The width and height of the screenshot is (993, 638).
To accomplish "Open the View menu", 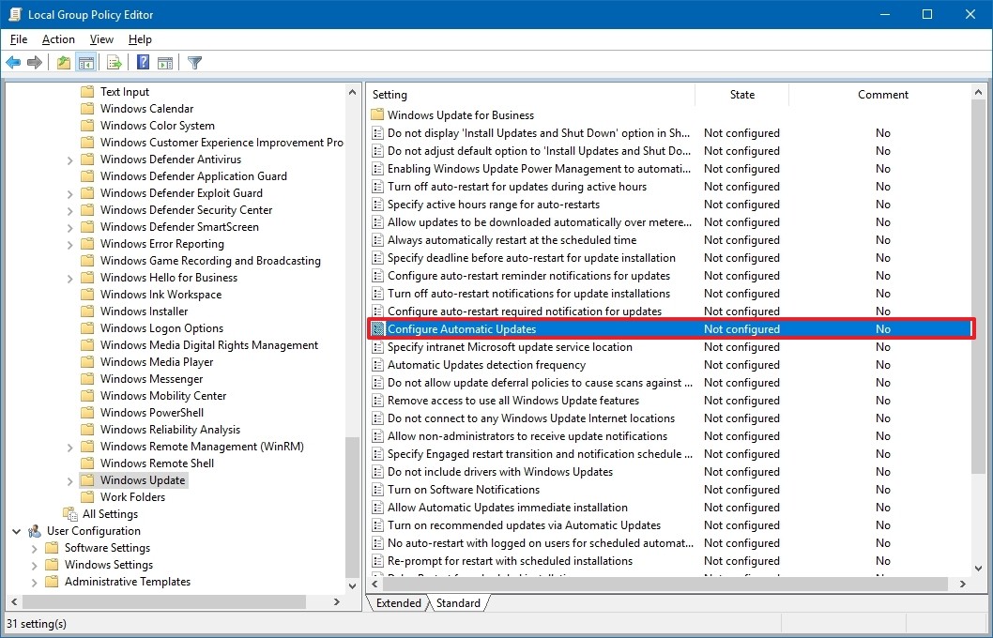I will pyautogui.click(x=101, y=39).
